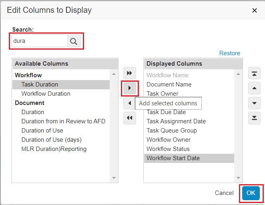Select Workflow Duration in Available Columns
The width and height of the screenshot is (265, 205).
[x=46, y=94]
